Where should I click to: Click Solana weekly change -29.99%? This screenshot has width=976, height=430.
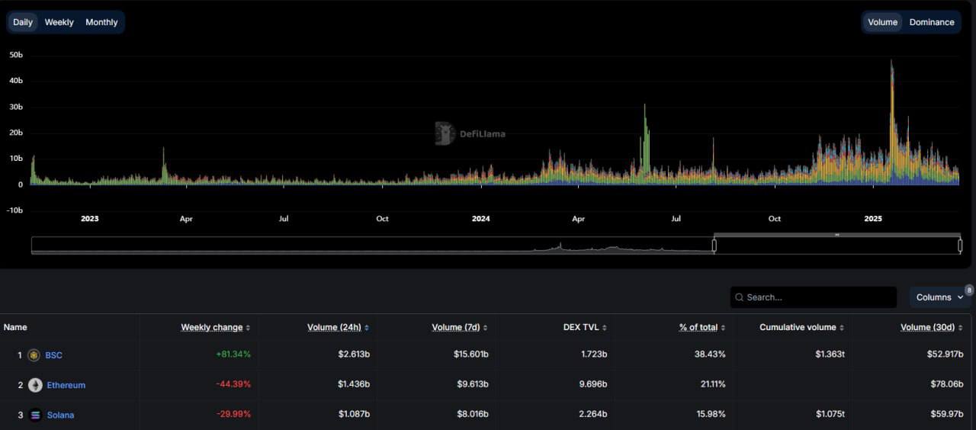233,414
